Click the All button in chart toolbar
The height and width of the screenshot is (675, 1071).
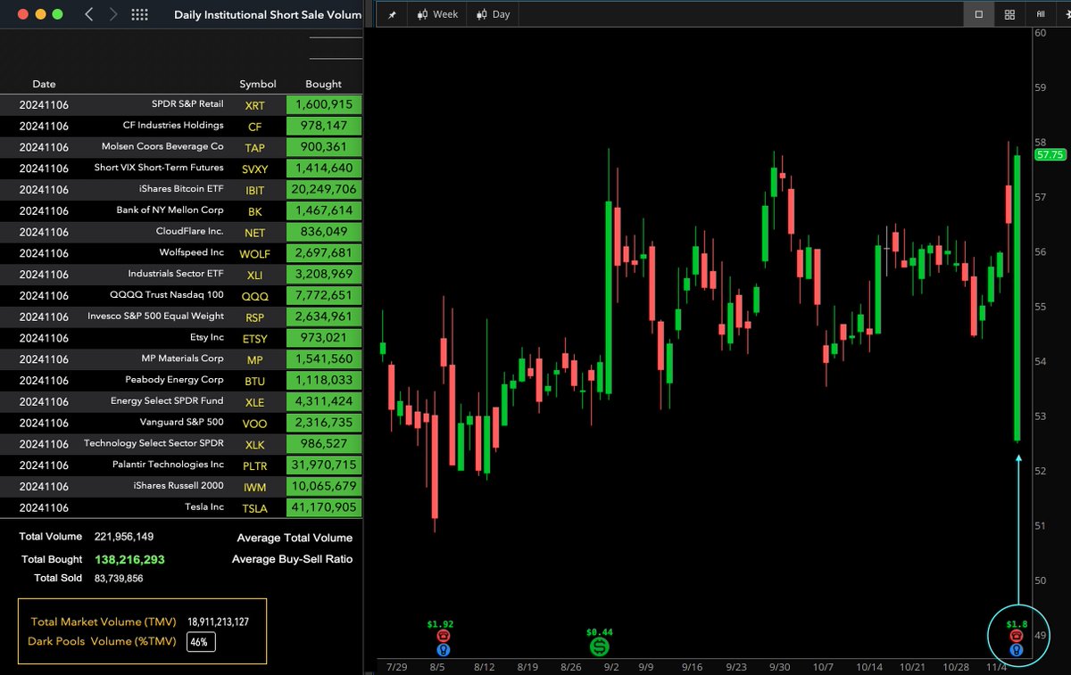(1041, 14)
